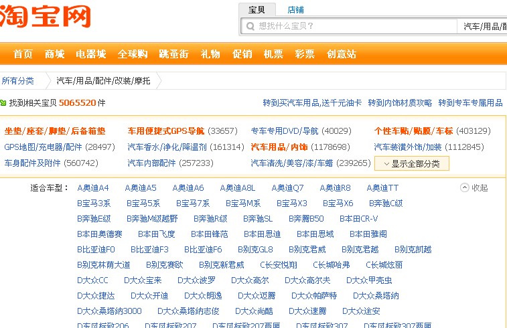The width and height of the screenshot is (507, 328).
Task: Select category 汽车用品/内饰
Action: pyautogui.click(x=279, y=147)
